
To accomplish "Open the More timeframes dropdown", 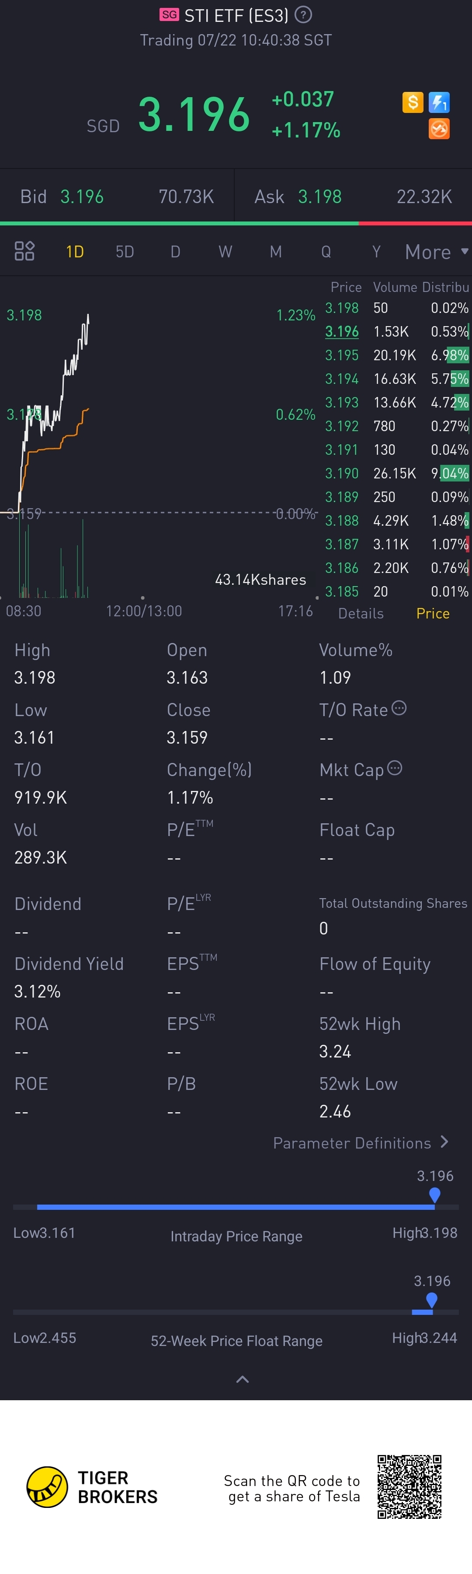I will tap(435, 252).
